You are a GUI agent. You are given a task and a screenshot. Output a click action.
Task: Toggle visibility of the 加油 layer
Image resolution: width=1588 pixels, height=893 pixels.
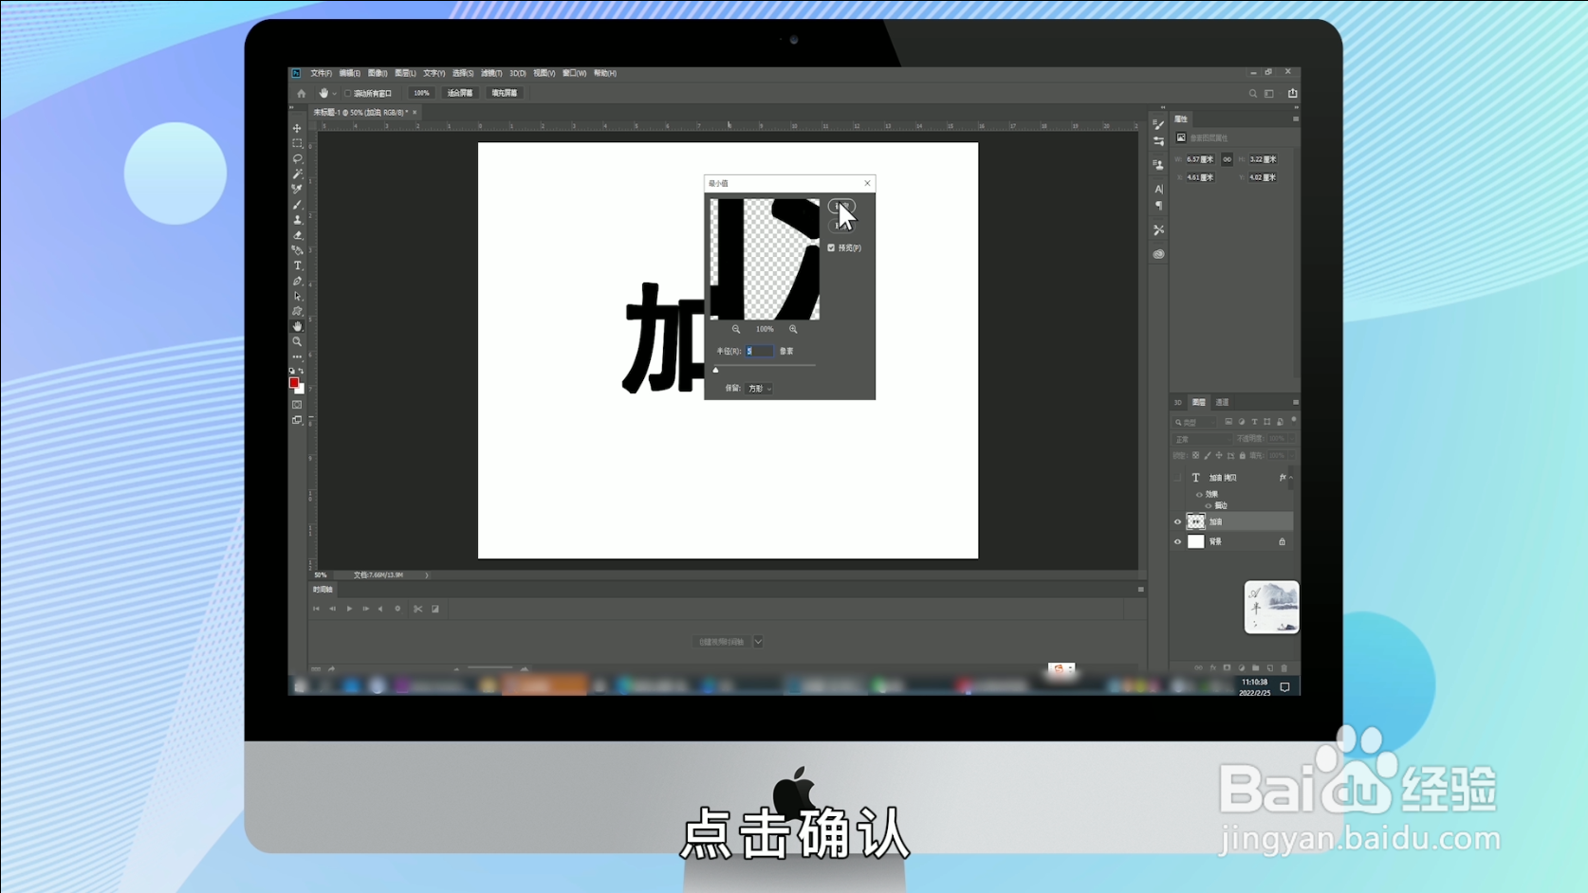coord(1177,521)
